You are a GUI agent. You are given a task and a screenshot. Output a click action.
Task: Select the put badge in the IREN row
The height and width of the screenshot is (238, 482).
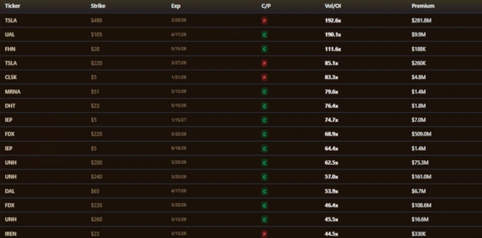[x=264, y=234]
